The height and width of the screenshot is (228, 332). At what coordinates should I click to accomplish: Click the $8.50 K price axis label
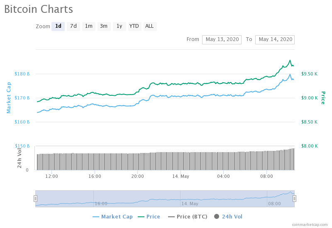(309, 122)
